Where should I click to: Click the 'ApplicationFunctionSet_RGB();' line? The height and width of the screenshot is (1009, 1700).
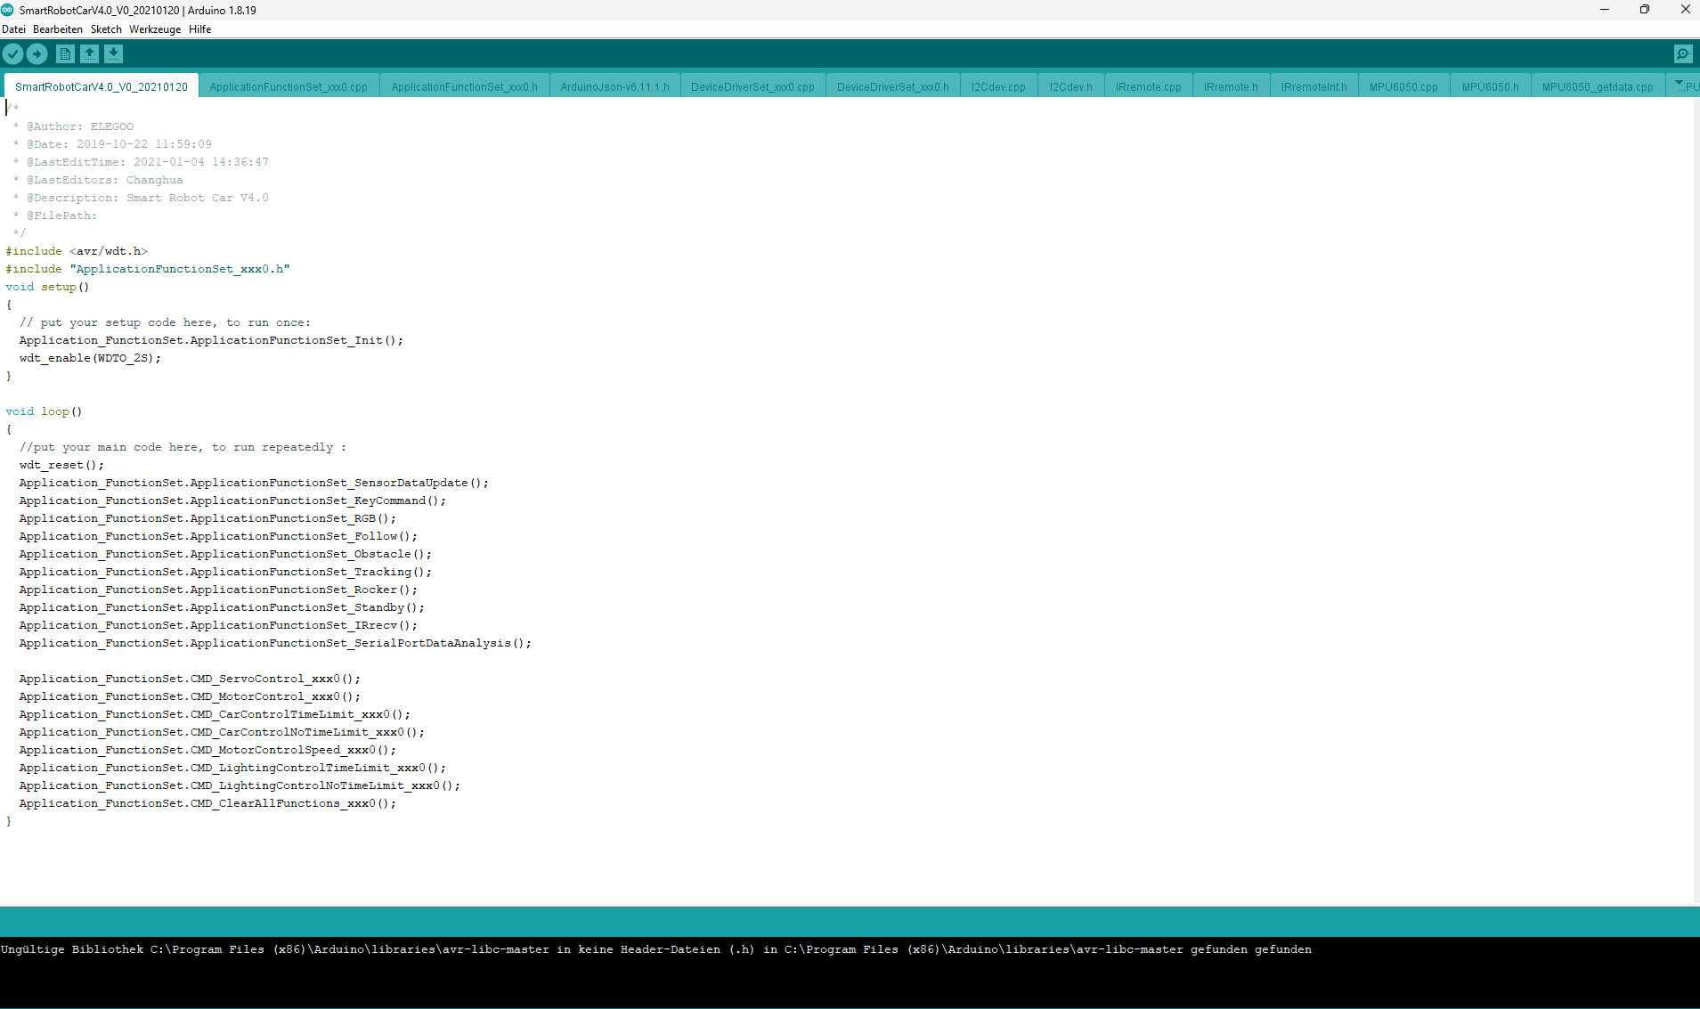click(207, 518)
